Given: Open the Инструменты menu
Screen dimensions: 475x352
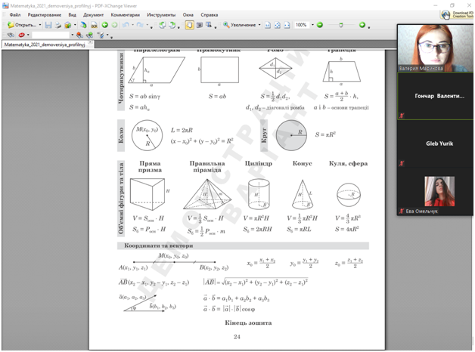Looking at the screenshot, I should 162,14.
